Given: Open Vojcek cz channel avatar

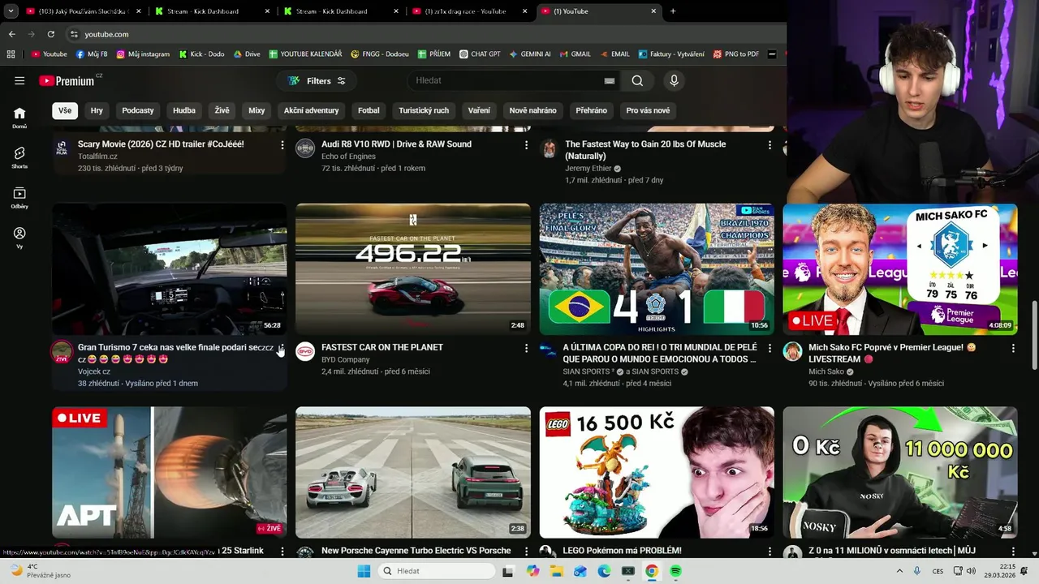Looking at the screenshot, I should [x=62, y=351].
